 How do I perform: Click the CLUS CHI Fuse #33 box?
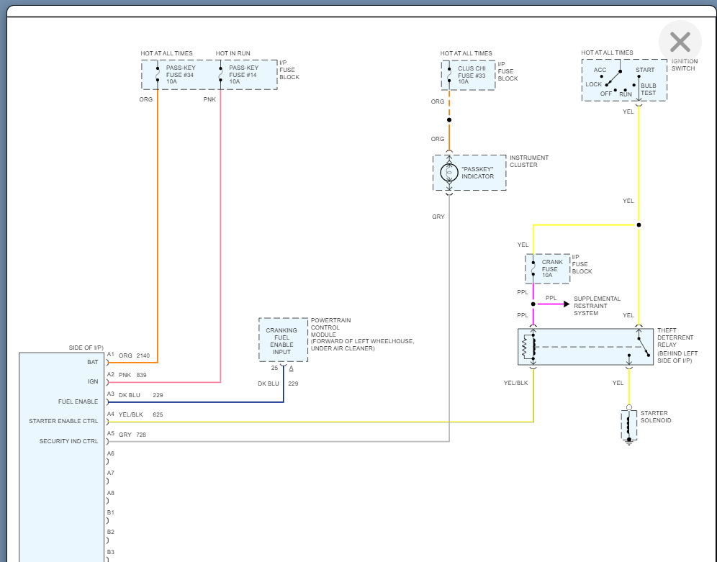coord(469,75)
